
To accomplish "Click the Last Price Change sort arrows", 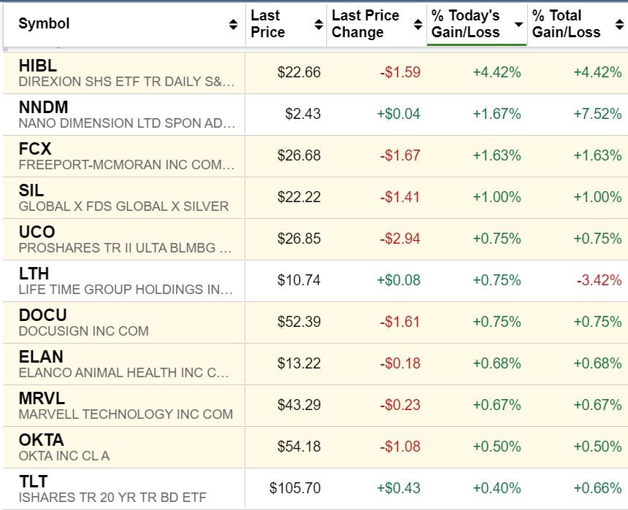I will (x=418, y=24).
